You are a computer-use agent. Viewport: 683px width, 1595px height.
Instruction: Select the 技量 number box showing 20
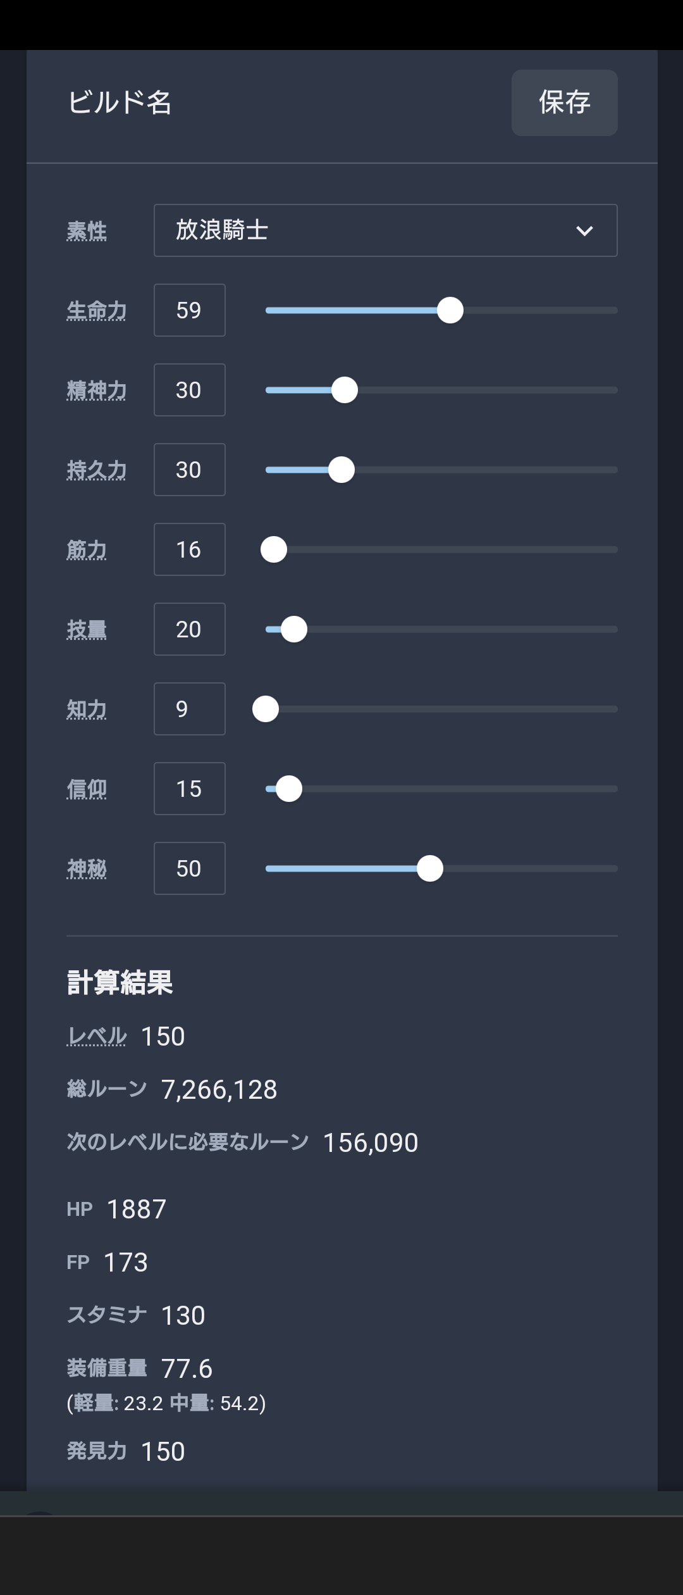(190, 629)
